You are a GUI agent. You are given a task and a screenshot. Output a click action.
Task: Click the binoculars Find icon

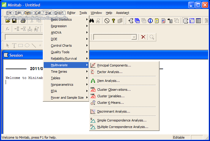pyautogui.click(x=92, y=21)
